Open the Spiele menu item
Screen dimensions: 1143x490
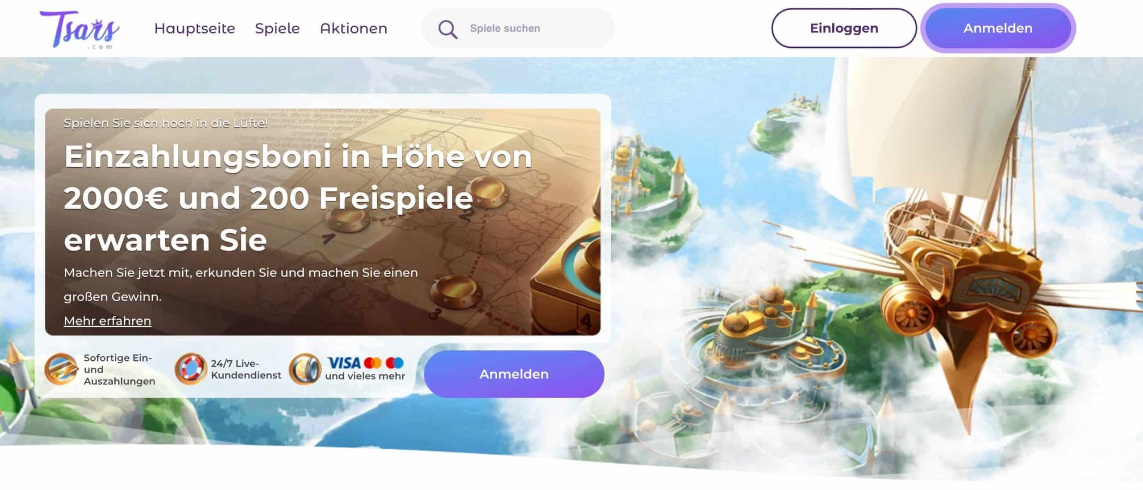pyautogui.click(x=277, y=28)
